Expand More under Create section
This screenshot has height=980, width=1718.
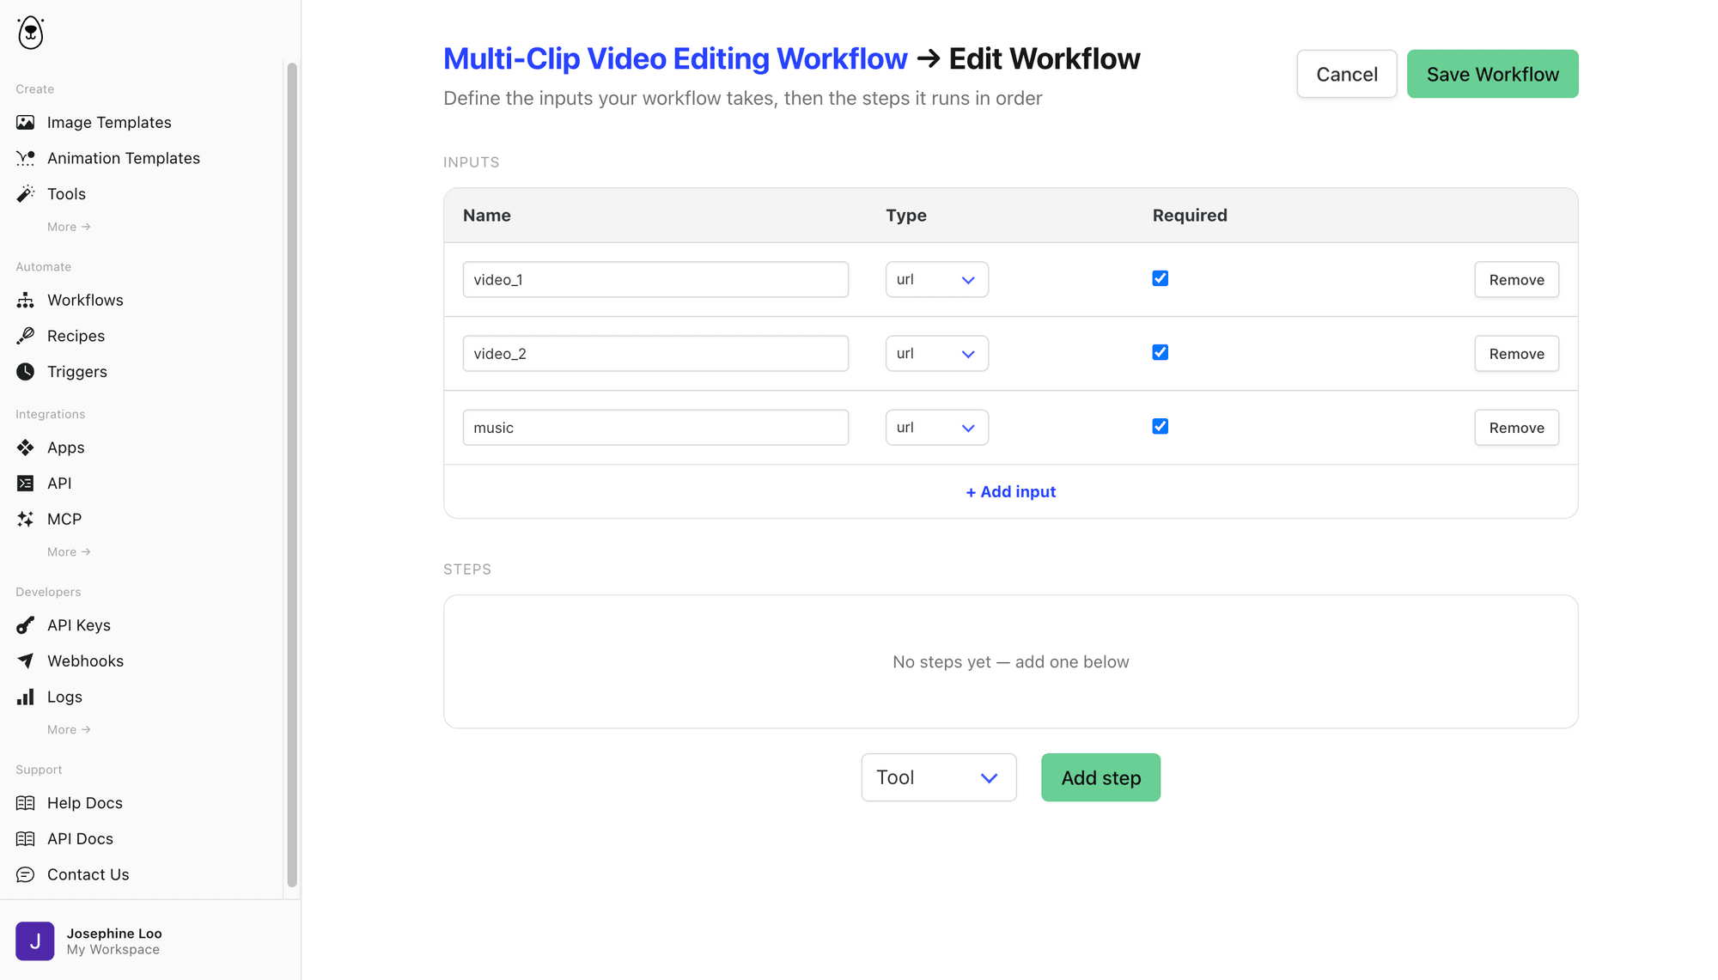click(x=69, y=227)
